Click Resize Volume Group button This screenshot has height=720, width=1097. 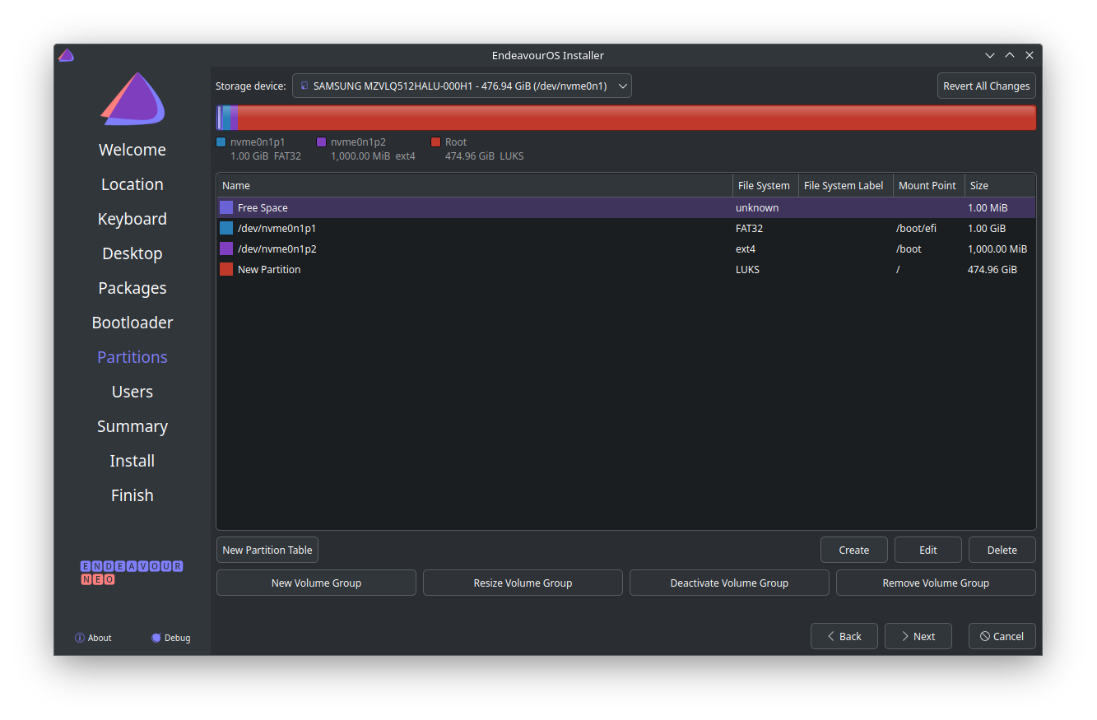[x=523, y=583]
